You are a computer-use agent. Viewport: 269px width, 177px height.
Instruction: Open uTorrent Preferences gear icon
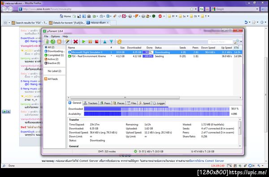point(119,42)
